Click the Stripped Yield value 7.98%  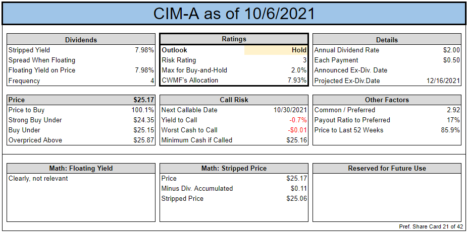144,50
